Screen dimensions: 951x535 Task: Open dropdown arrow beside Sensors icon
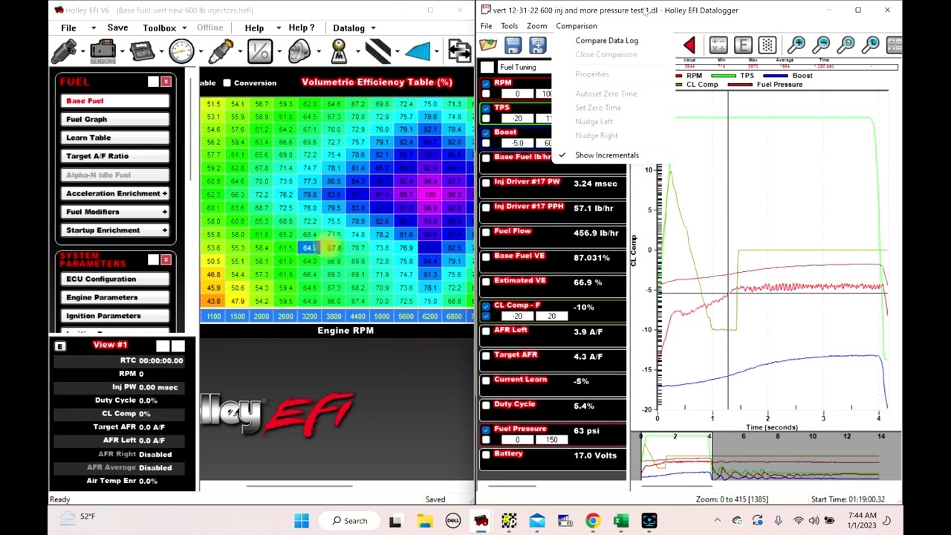[121, 51]
